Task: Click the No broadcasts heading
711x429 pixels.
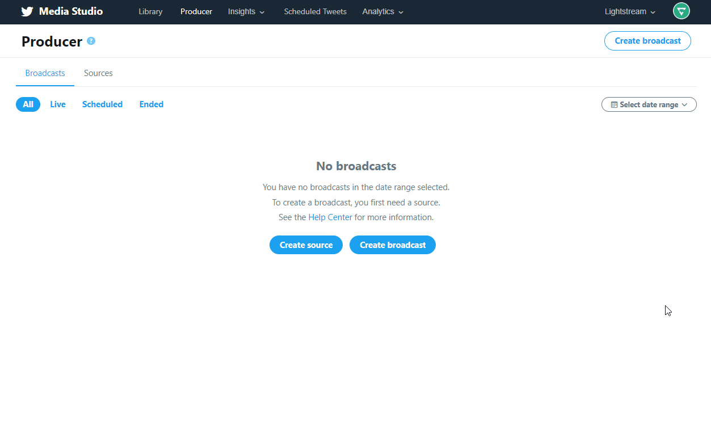Action: point(356,166)
